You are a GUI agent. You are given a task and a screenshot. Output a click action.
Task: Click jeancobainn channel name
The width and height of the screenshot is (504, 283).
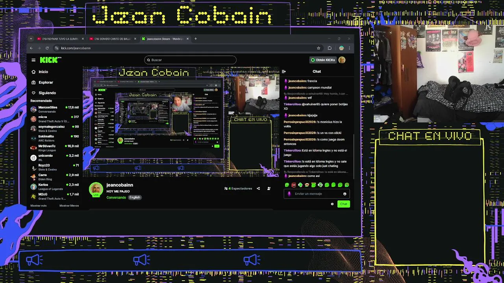click(x=120, y=185)
